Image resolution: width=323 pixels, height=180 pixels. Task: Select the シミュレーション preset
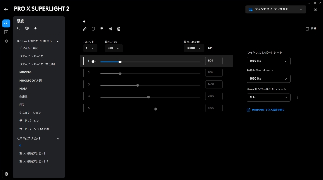[x=30, y=113]
